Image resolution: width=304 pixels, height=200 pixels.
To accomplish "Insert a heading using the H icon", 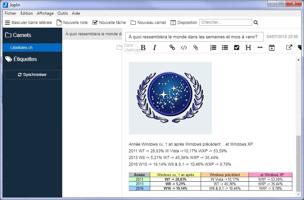I will pyautogui.click(x=248, y=48).
